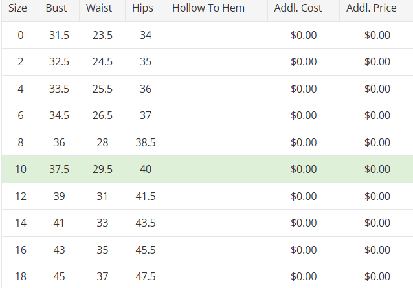
Task: Click the Size column header
Action: pos(17,9)
